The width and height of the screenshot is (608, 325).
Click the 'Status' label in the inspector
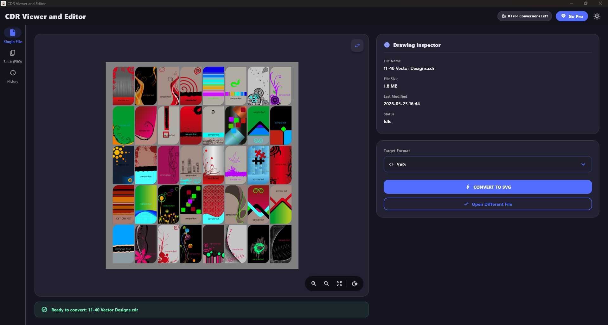point(389,114)
